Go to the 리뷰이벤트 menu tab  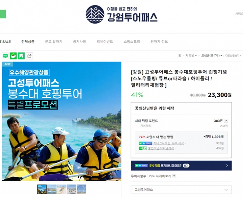(x=105, y=42)
